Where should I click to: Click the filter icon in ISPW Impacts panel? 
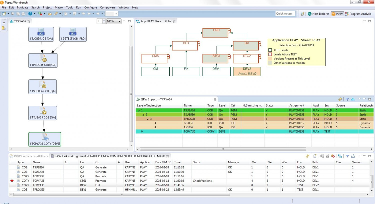347,99
